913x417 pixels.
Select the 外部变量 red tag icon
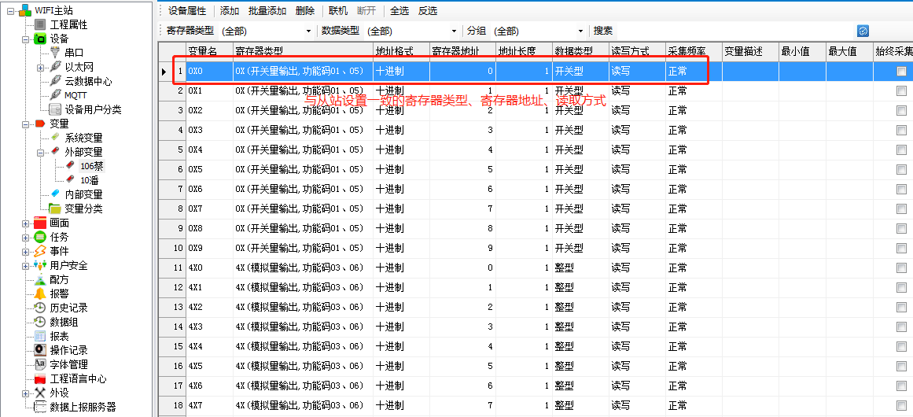(x=55, y=152)
